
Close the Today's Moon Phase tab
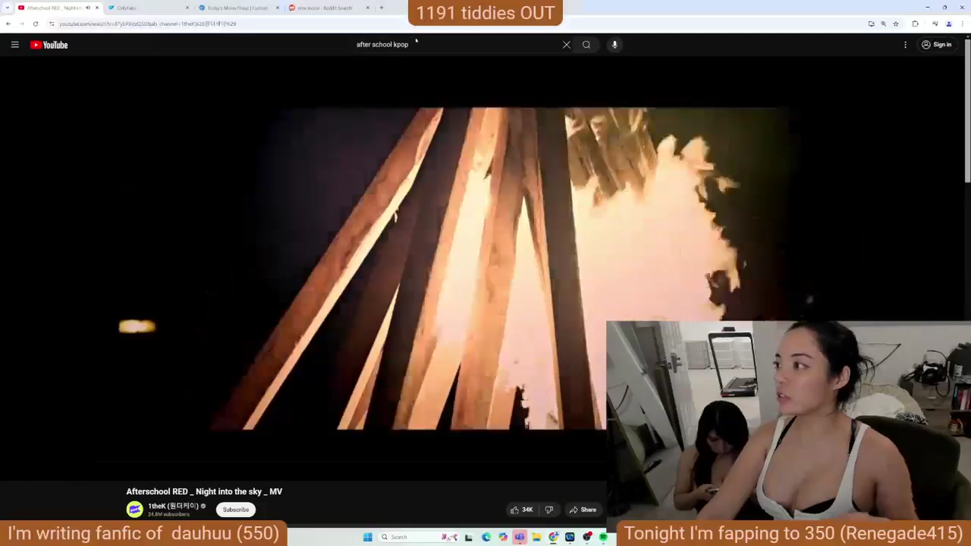(278, 8)
